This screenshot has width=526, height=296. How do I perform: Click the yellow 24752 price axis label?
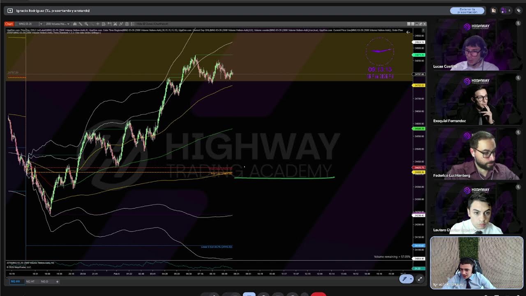click(x=419, y=85)
